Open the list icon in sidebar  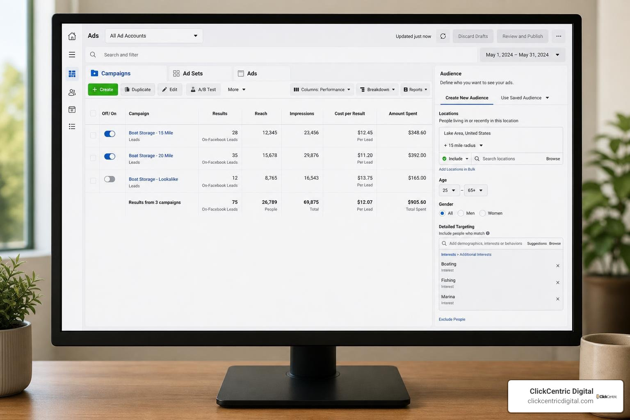[x=72, y=126]
